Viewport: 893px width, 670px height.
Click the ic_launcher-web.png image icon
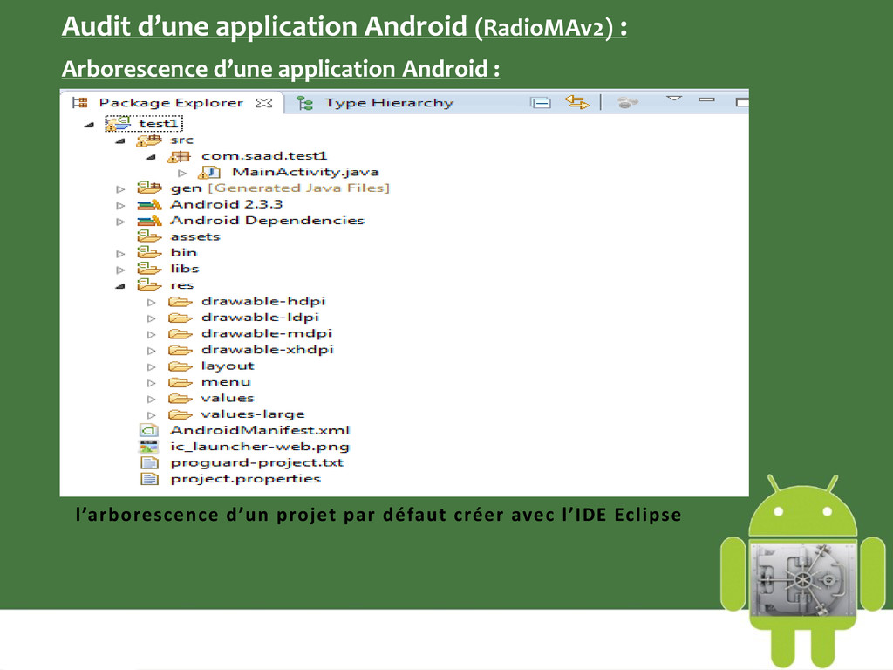(x=149, y=447)
